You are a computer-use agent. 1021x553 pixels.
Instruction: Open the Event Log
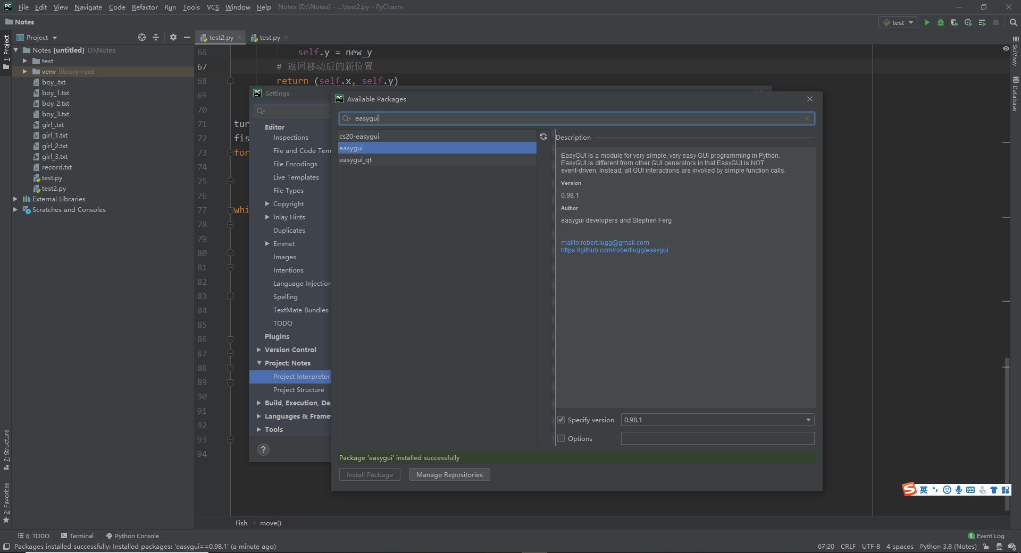point(986,536)
